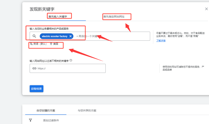Select the 与您共享的方案 tab
Image resolution: width=209 pixels, height=124 pixels.
[87, 111]
